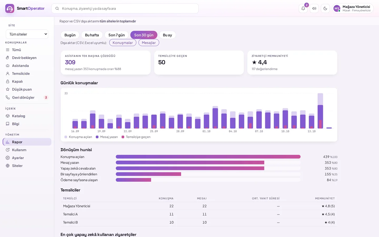
Task: Click the Katalog box icon
Action: 8,116
